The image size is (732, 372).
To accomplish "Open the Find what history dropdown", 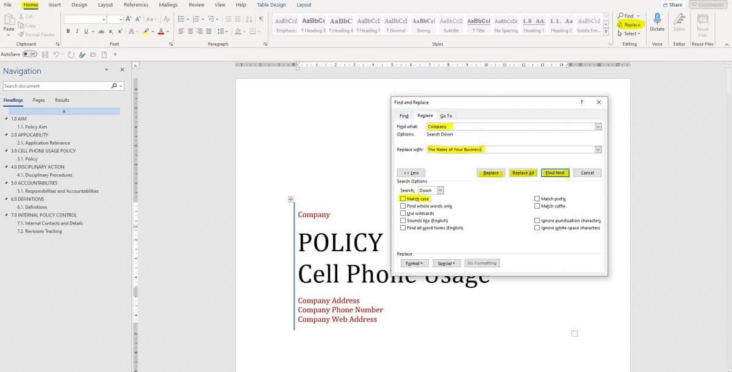I will (597, 126).
